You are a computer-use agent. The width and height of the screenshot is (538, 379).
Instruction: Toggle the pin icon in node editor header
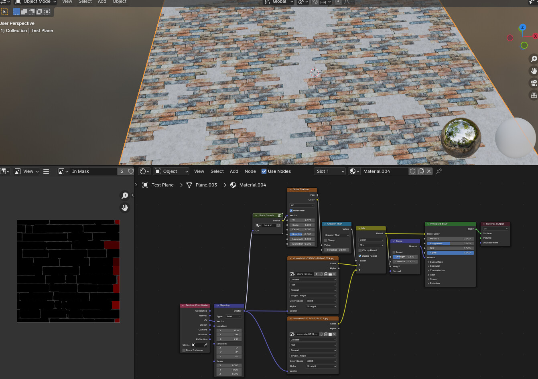[x=439, y=171]
